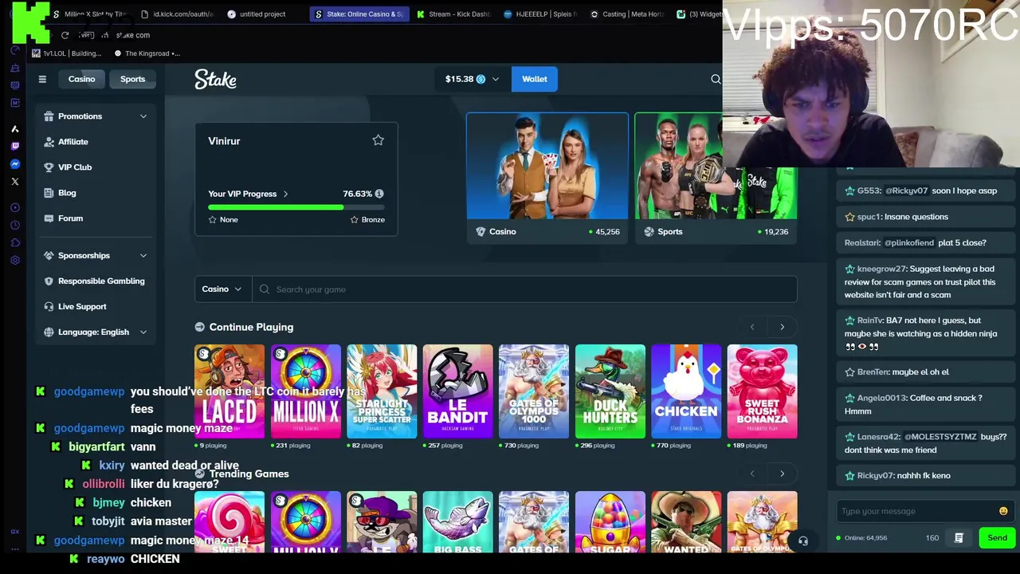Open Big Bass game in Trending Games
This screenshot has height=574, width=1020.
coord(457,522)
